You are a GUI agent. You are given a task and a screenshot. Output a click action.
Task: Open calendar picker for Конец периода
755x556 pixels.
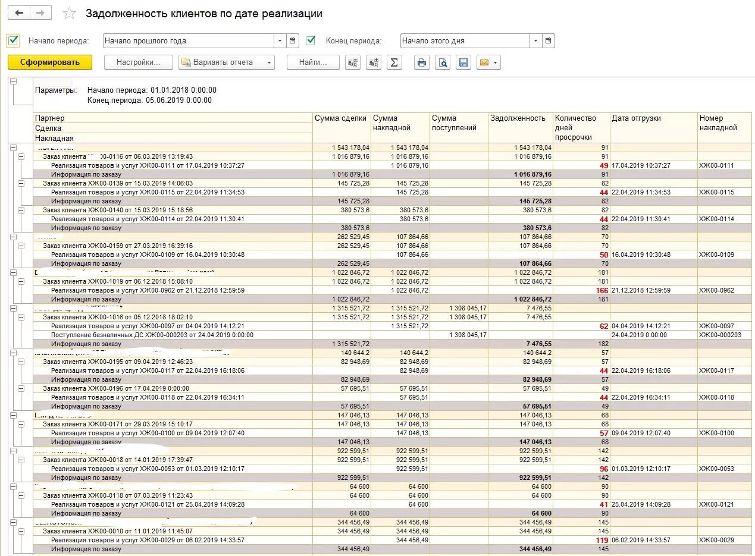[x=549, y=41]
